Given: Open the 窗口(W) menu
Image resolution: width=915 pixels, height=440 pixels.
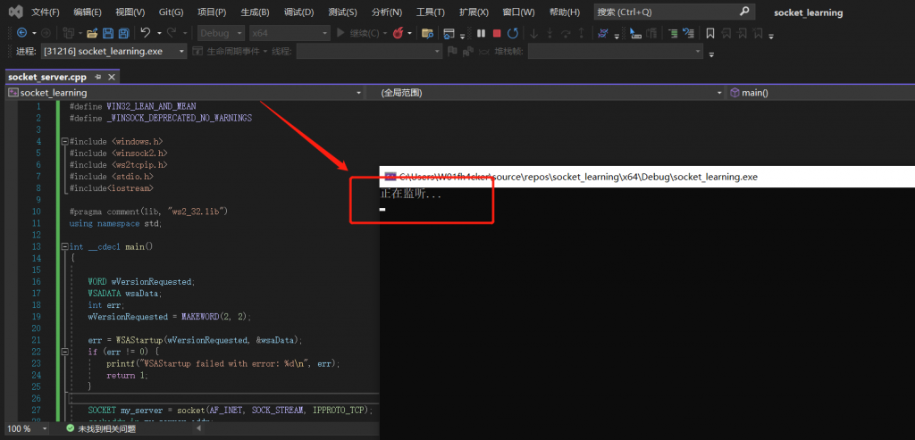Looking at the screenshot, I should pos(518,12).
